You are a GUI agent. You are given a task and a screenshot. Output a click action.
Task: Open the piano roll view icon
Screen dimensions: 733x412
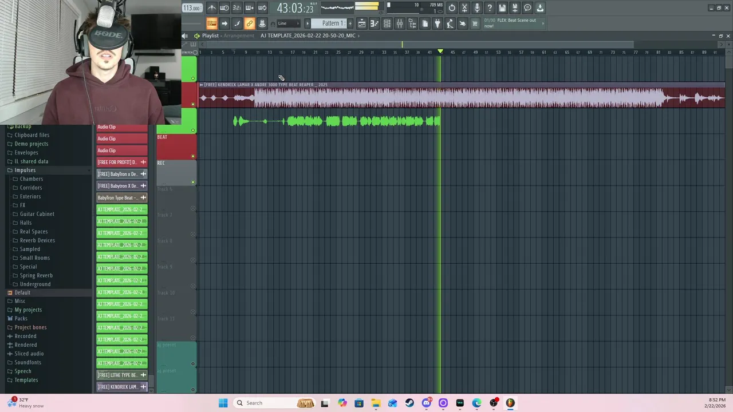[375, 23]
